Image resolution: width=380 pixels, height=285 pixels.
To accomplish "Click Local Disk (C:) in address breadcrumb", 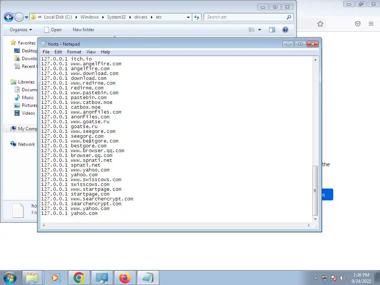I will [x=58, y=17].
